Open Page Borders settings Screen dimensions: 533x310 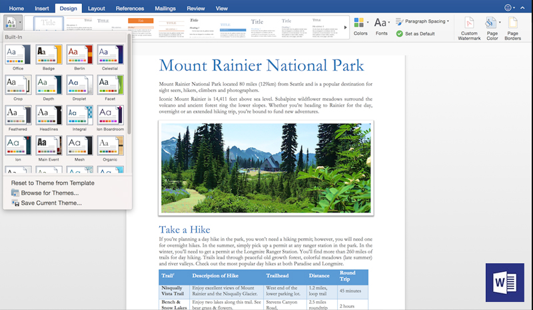[x=512, y=29]
